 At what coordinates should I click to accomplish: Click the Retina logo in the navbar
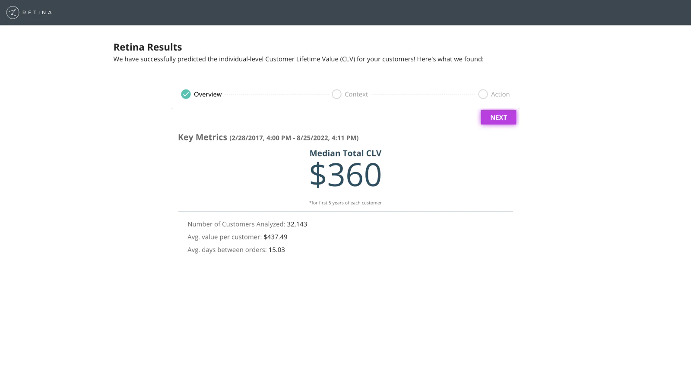pos(29,13)
